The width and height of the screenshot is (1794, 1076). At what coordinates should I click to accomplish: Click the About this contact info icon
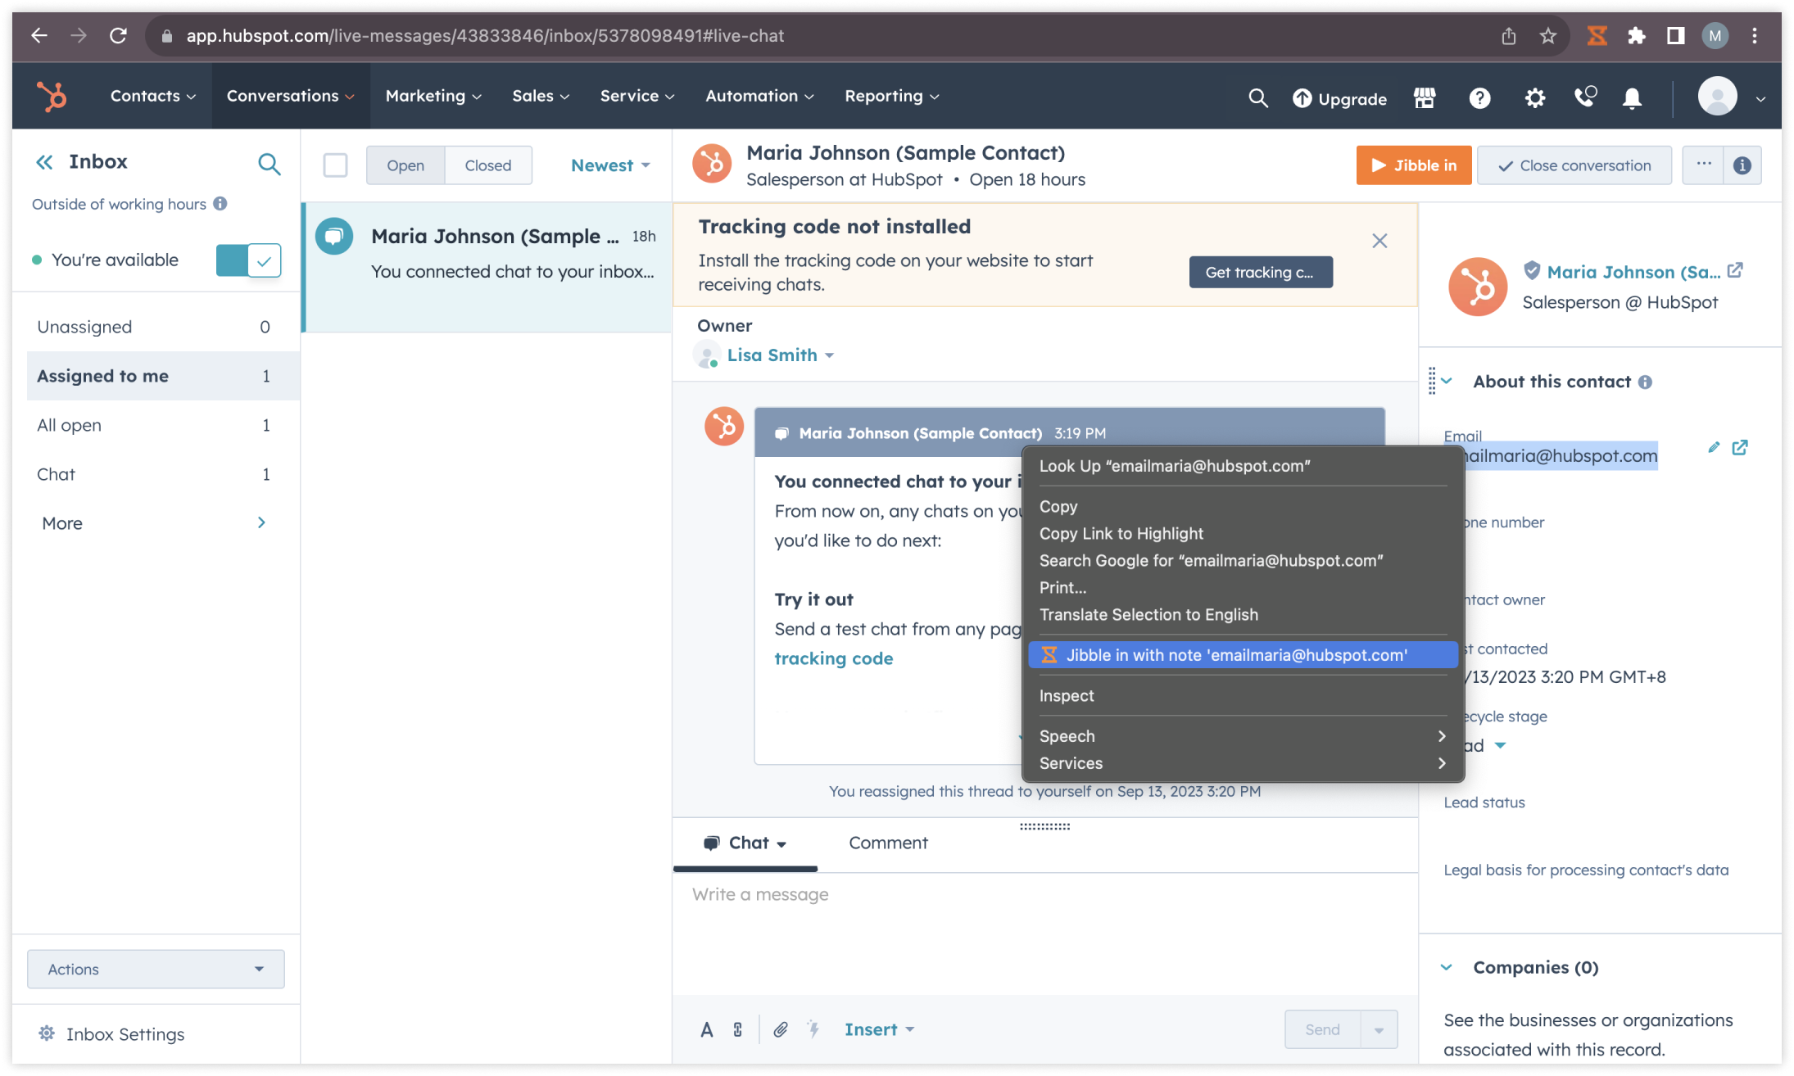(1645, 382)
